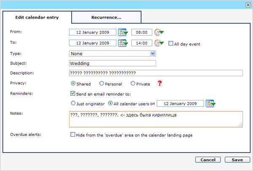Click the Subject field containing Wedding
The width and height of the screenshot is (253, 171).
coord(113,63)
